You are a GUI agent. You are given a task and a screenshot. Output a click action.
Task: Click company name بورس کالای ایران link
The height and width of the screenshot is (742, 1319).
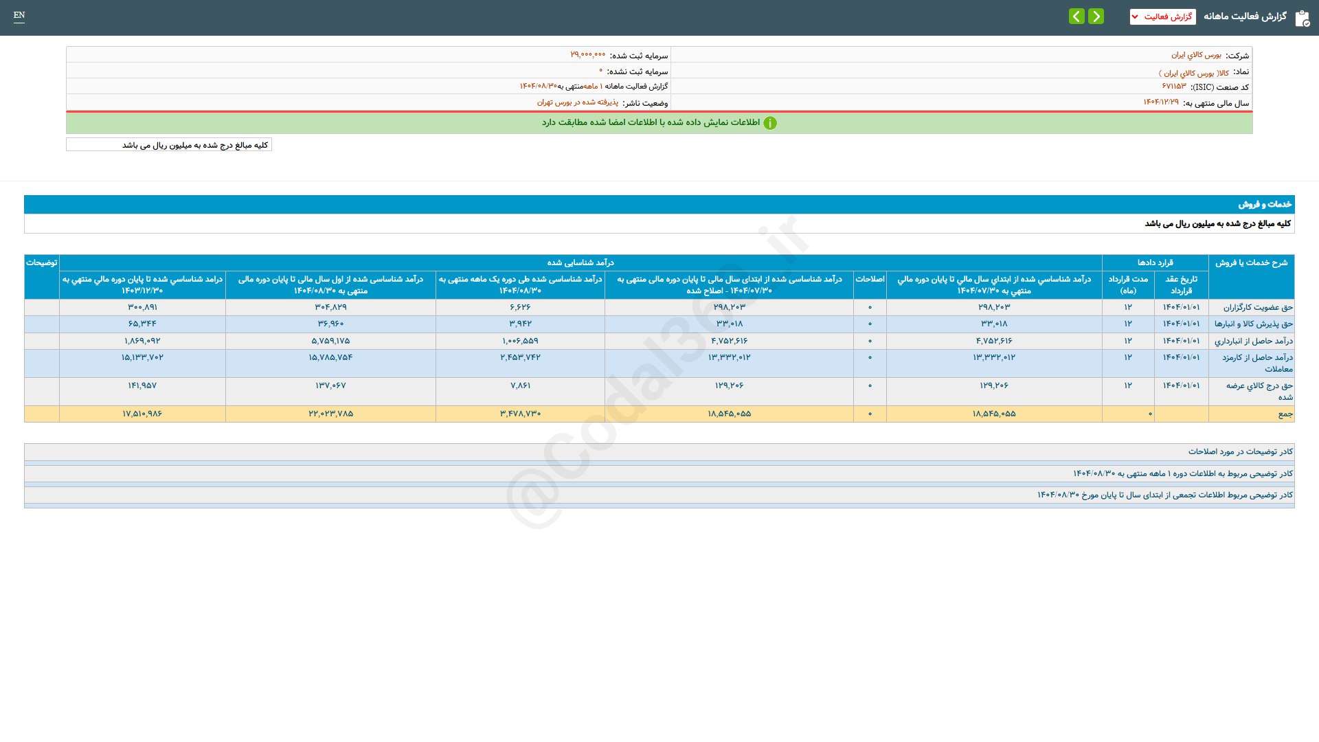tap(1196, 55)
